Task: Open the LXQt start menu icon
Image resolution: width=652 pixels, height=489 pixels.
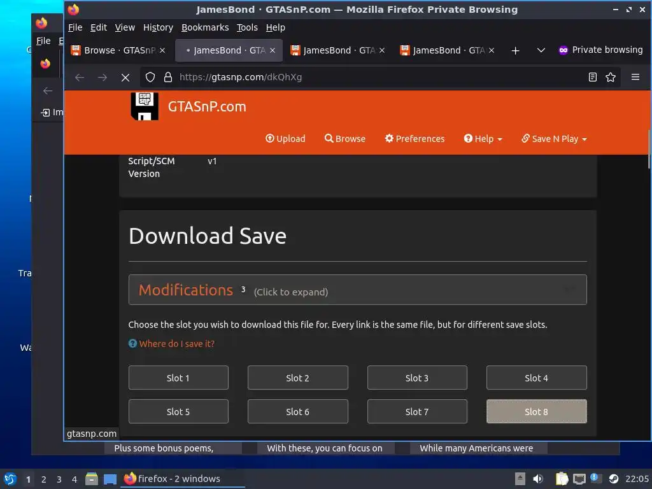Action: coord(10,479)
